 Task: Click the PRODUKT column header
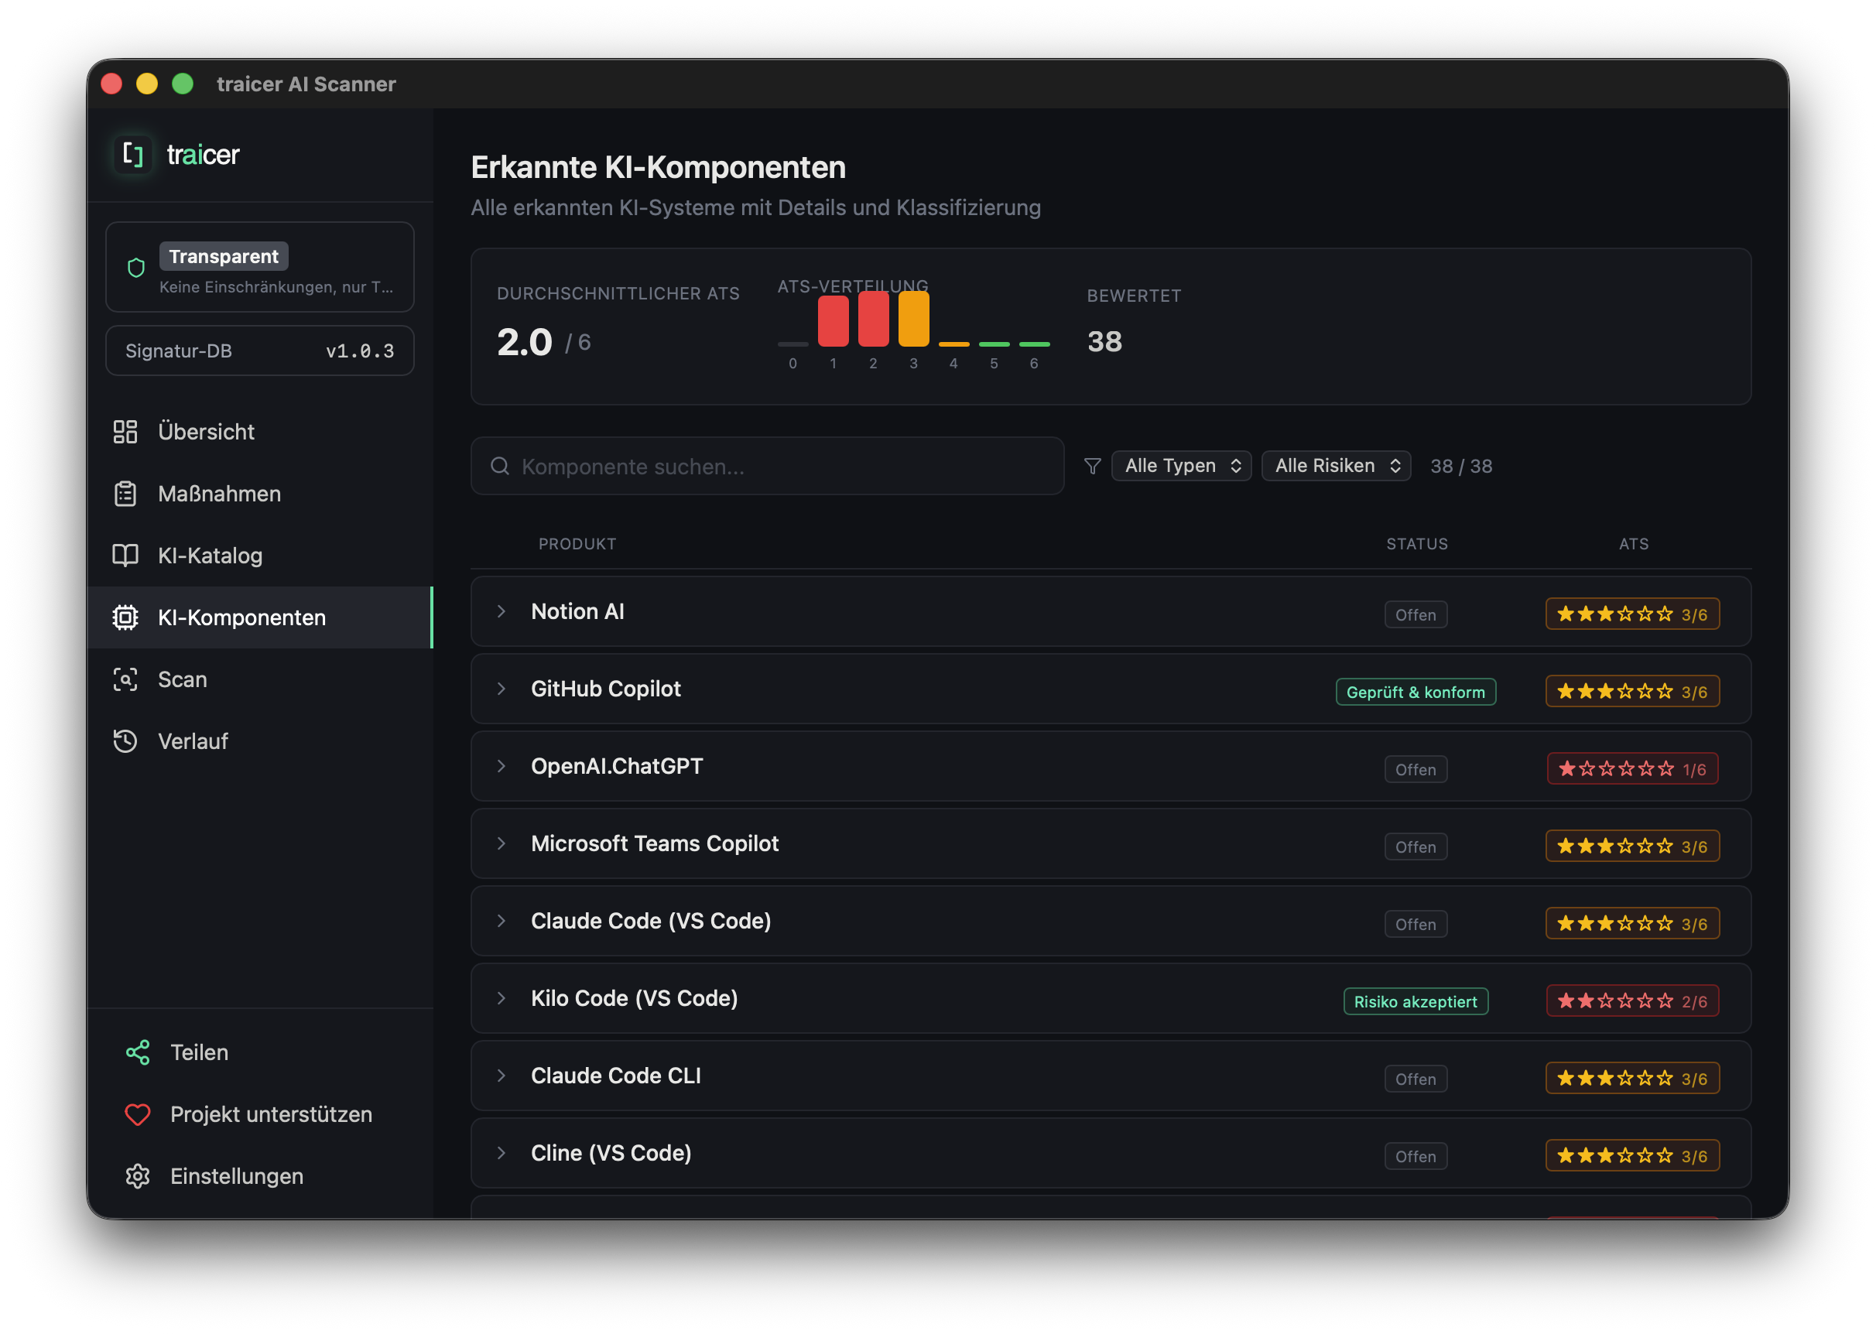click(577, 544)
